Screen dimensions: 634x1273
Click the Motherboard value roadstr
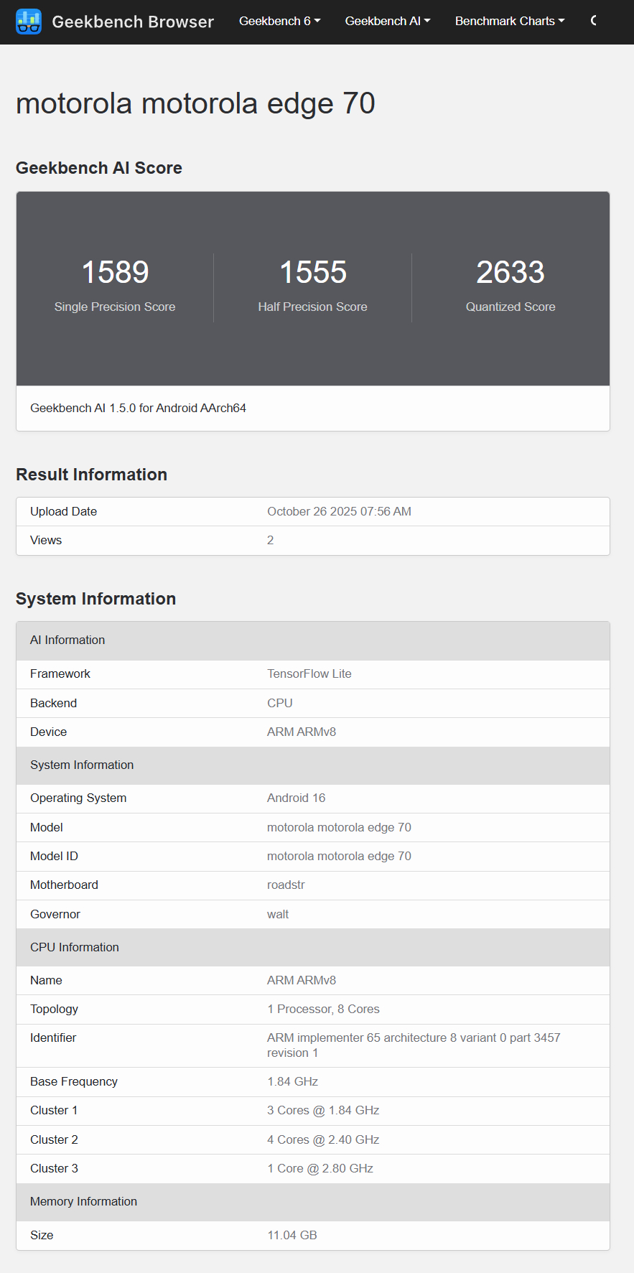pyautogui.click(x=286, y=885)
